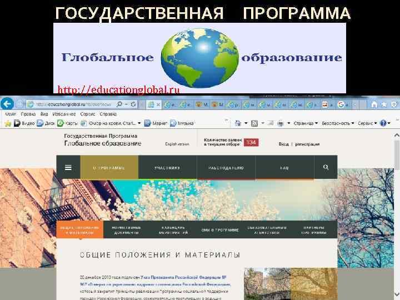Select the orange Общие положения и материалы tab
400x300 pixels.
click(80, 229)
